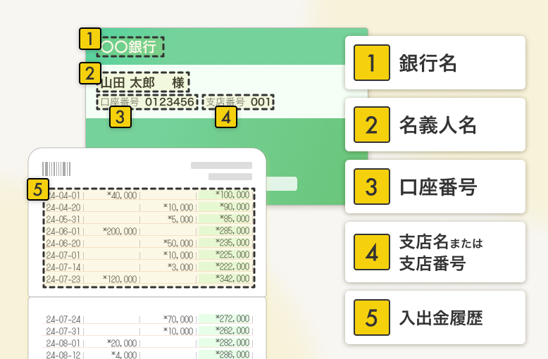
Task: Click the number 2 badge beside 山田 太郎
Action: click(89, 73)
